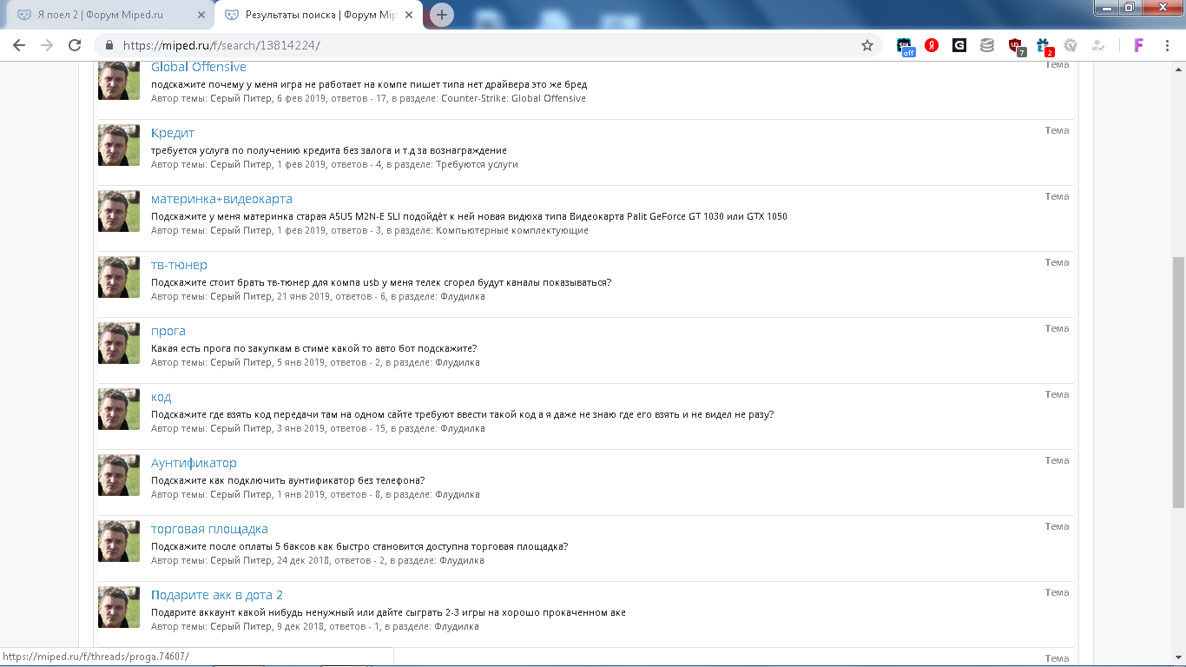Open author 'Серый Питер' in the прога row

241,362
